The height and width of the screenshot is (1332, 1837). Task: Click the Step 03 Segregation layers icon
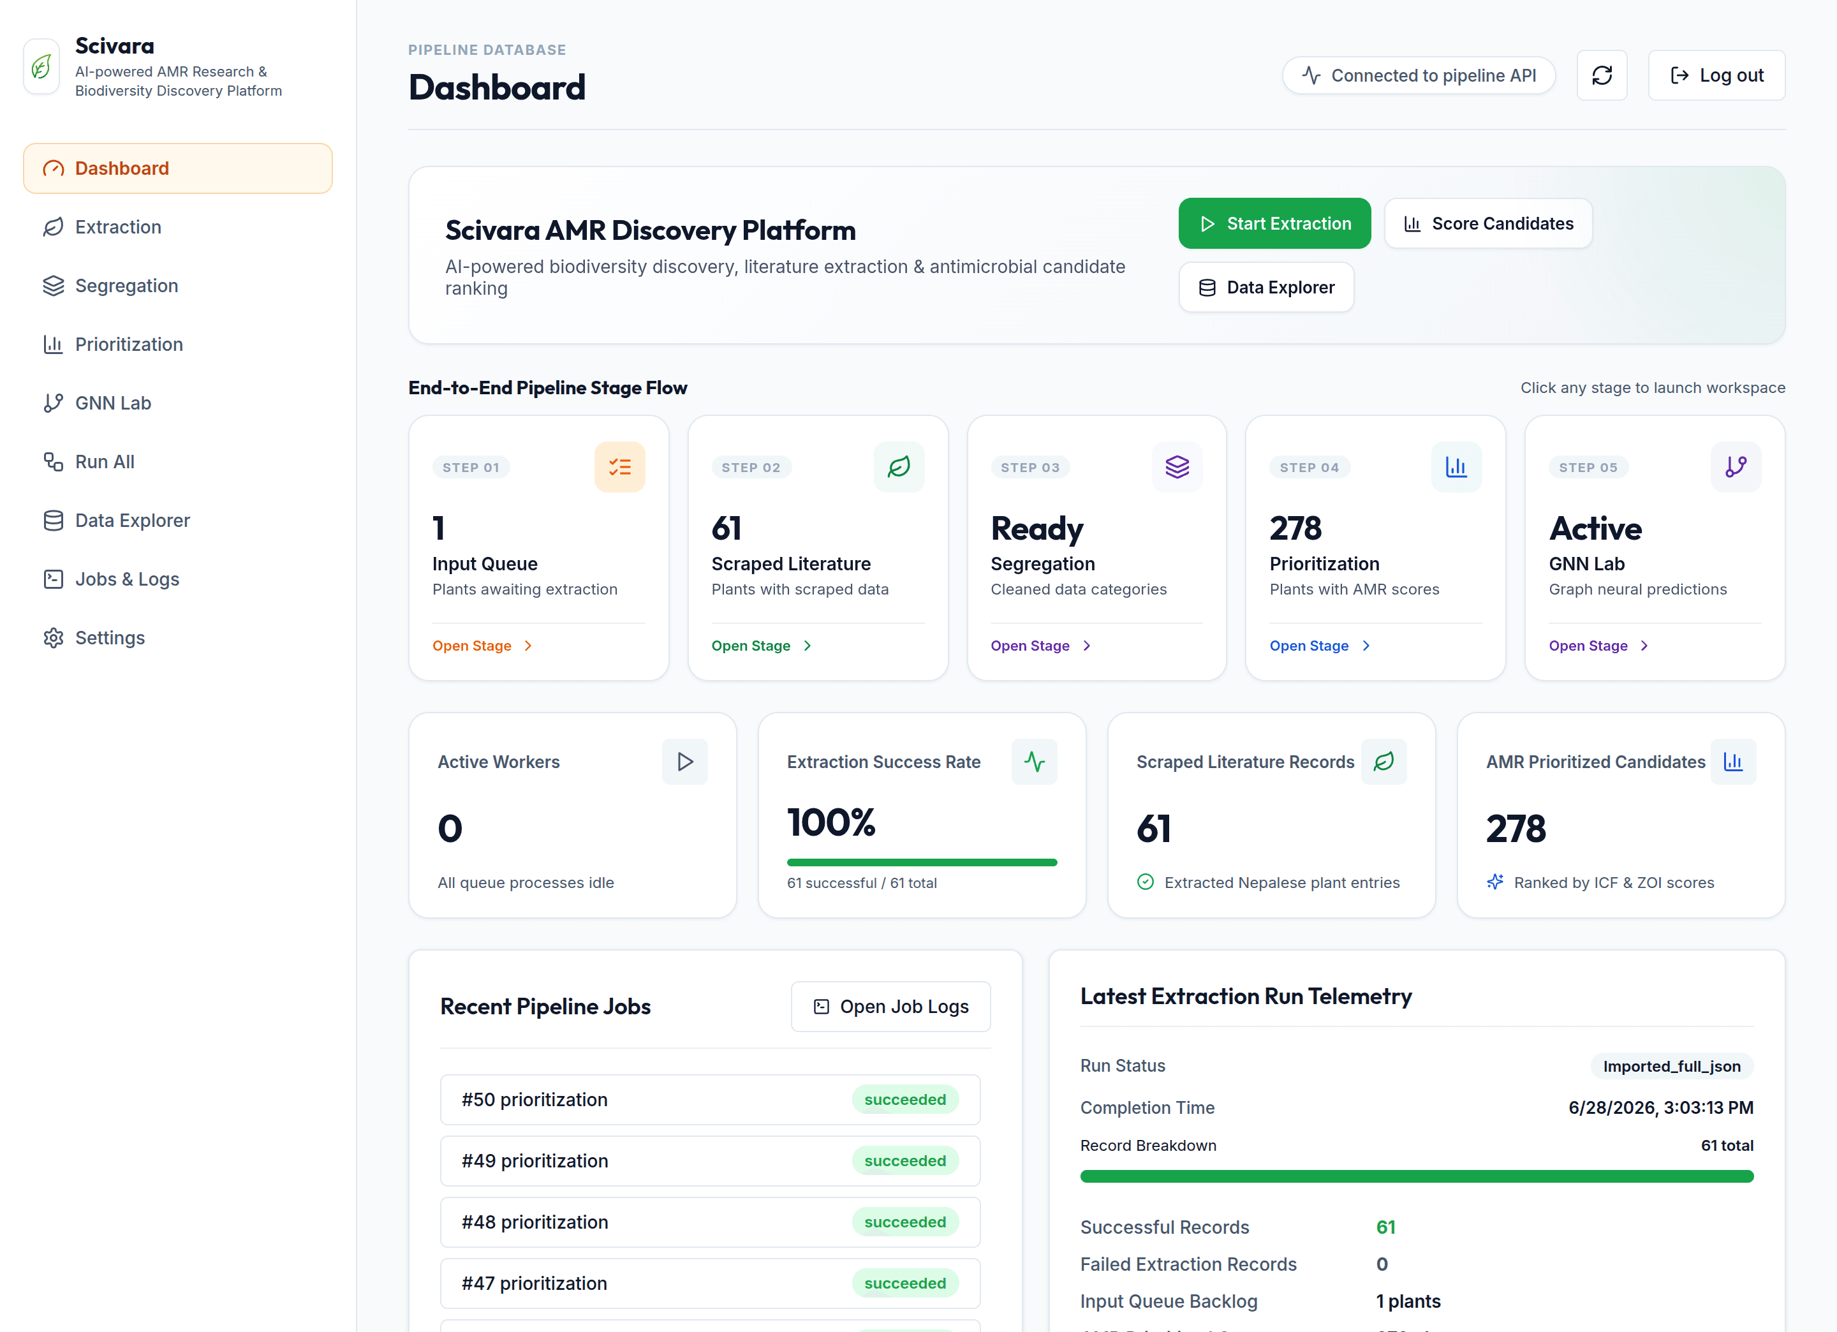[x=1177, y=467]
